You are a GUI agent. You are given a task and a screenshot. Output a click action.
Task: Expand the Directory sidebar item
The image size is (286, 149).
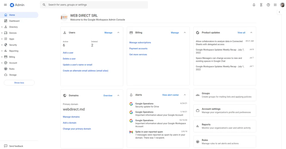click(2, 27)
